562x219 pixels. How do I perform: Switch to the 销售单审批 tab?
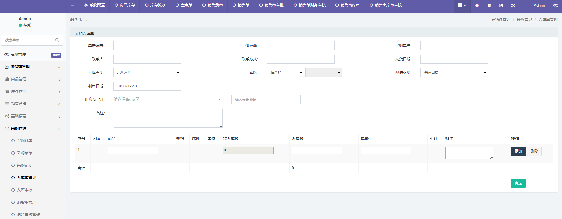point(271,5)
